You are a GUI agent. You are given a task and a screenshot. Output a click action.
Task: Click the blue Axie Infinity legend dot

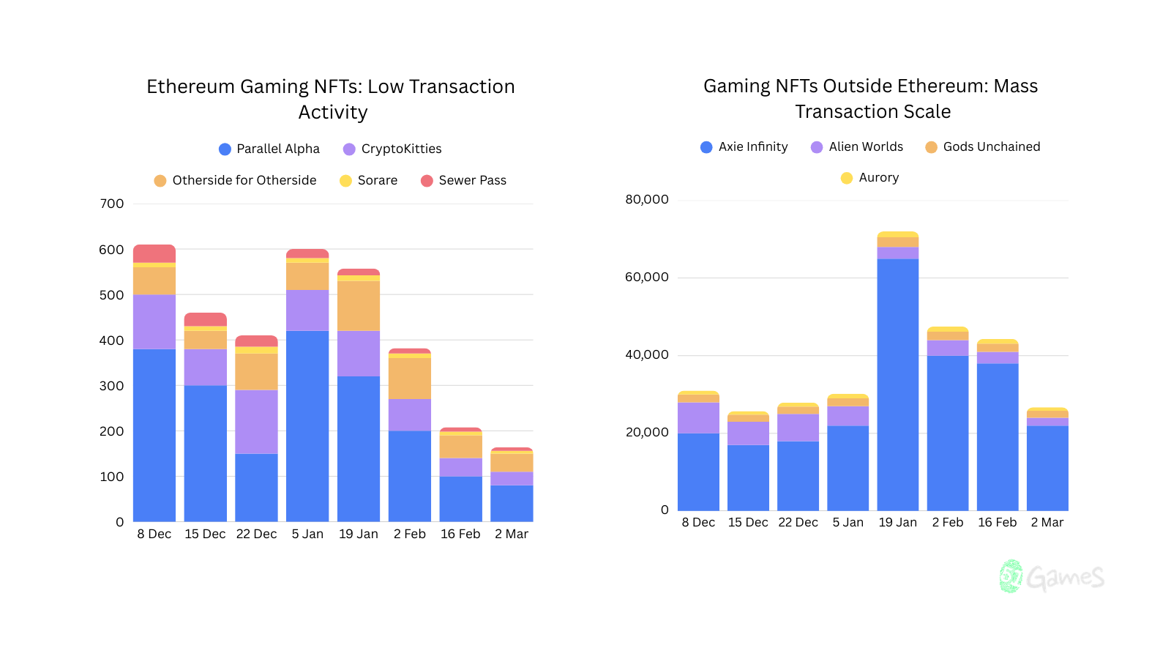[x=705, y=146]
